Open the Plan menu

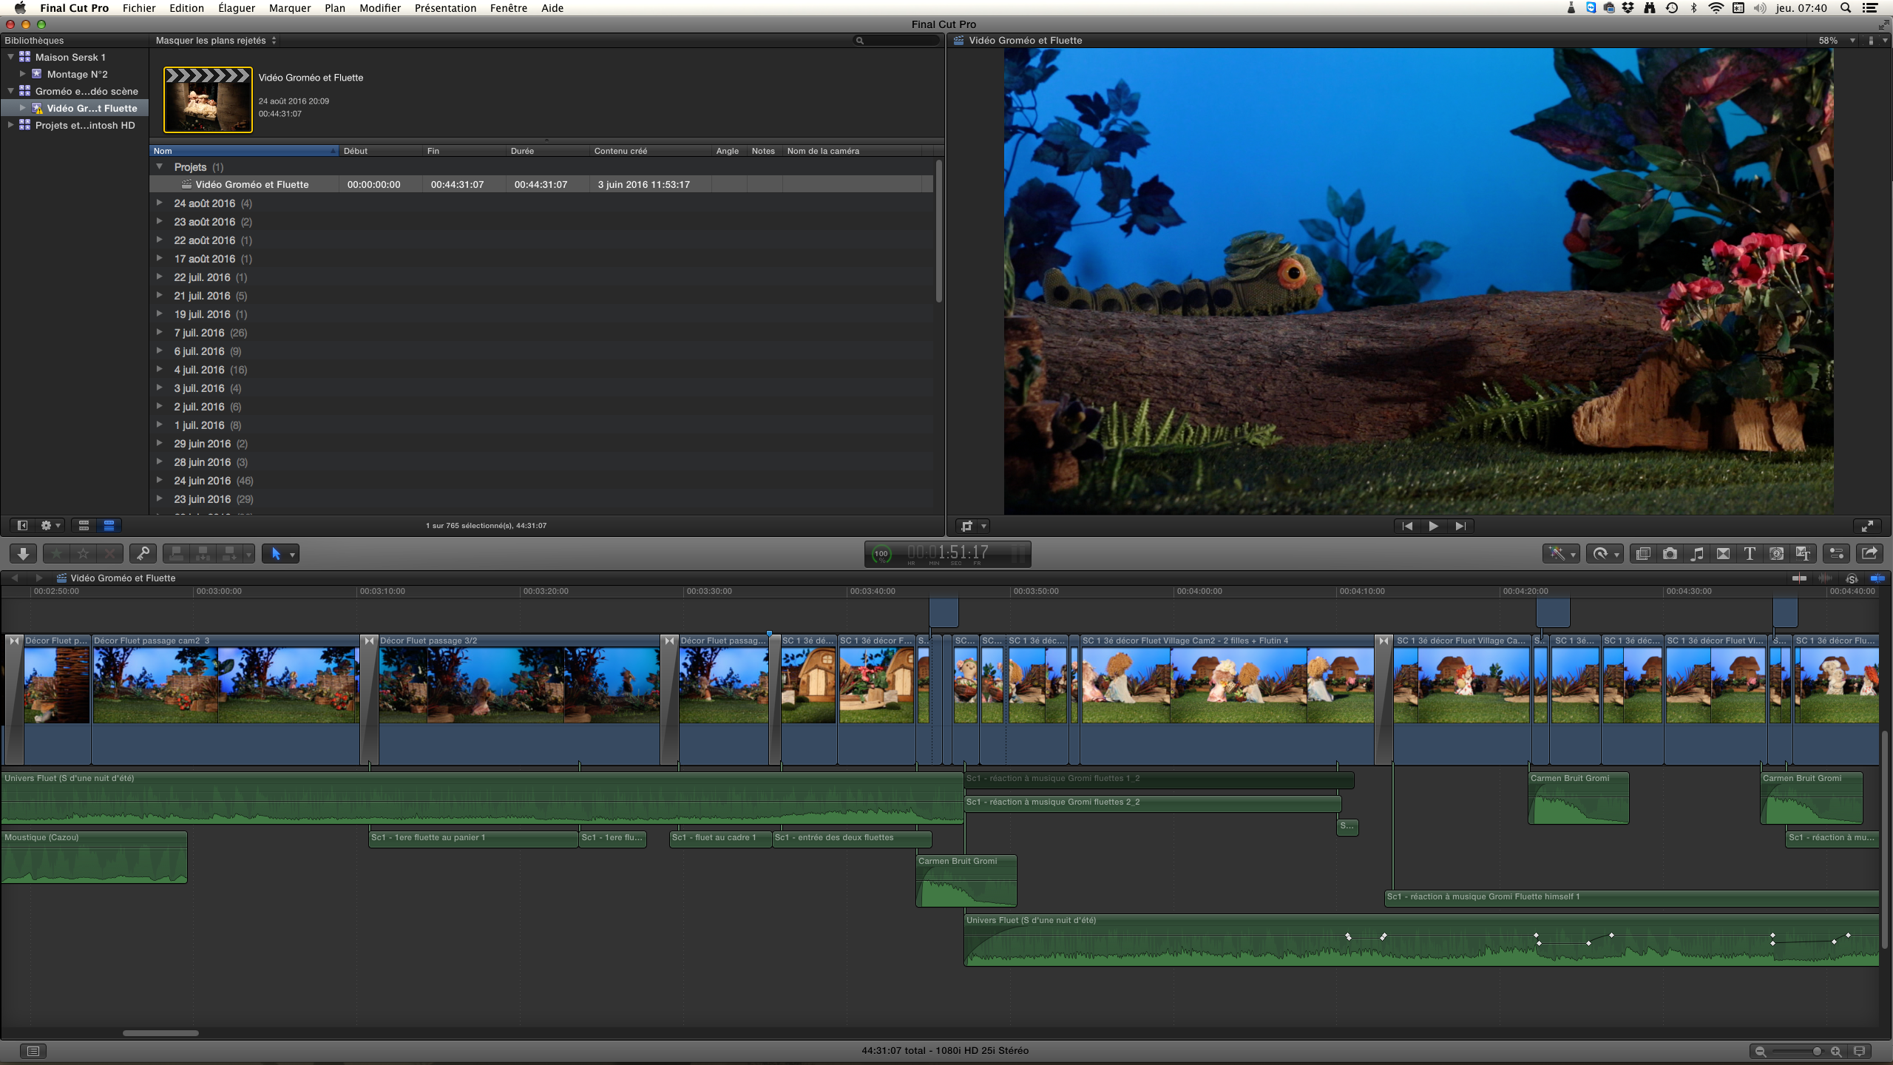[334, 8]
